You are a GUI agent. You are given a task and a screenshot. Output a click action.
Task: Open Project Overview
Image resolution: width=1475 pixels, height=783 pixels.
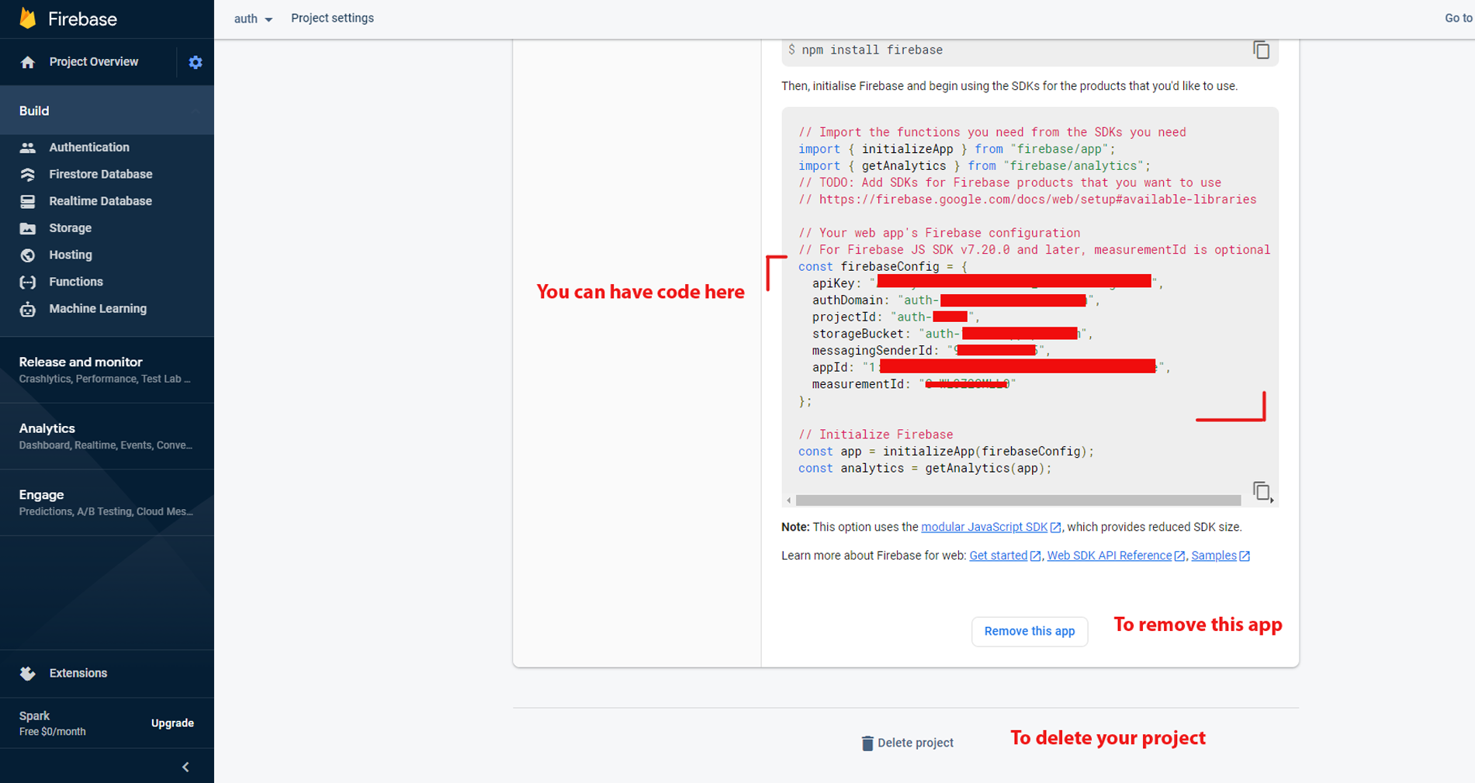tap(93, 62)
